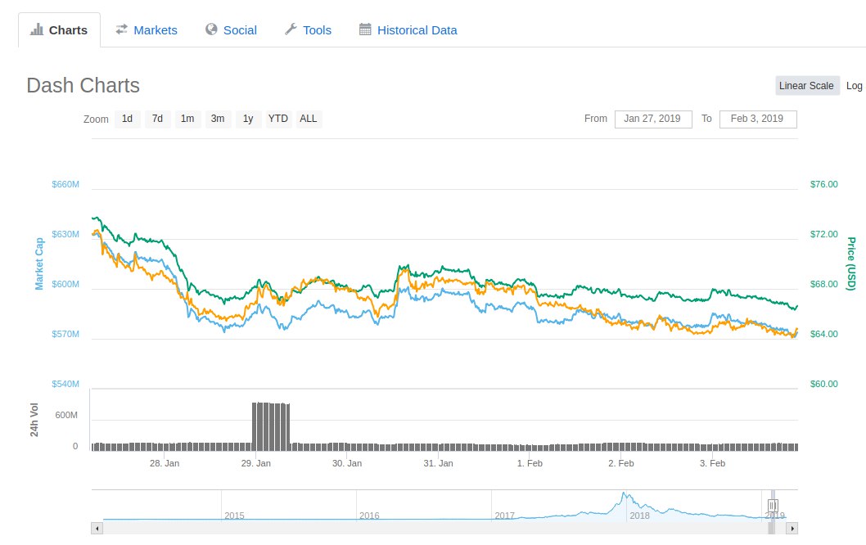
Task: Set zoom to 3m
Action: (218, 119)
